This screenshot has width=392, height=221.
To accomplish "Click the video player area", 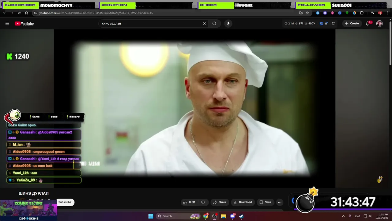I will tap(194, 109).
